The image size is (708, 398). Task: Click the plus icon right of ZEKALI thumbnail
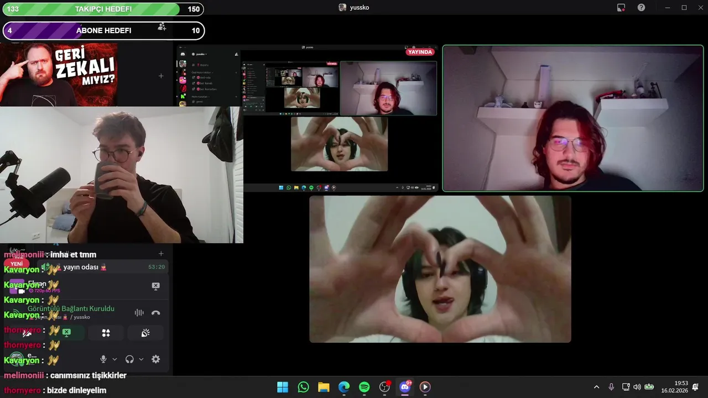[161, 76]
